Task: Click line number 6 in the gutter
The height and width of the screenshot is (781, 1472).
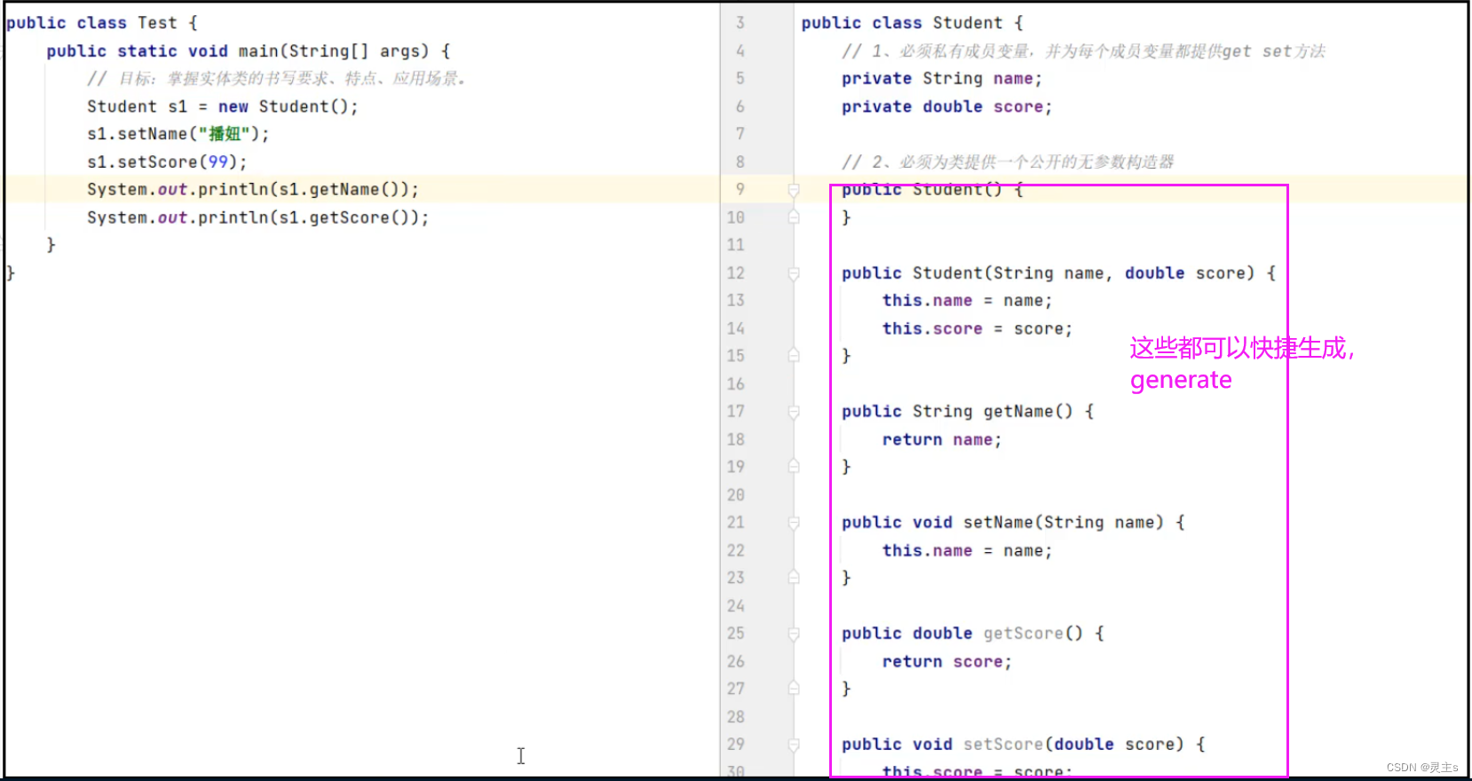Action: [740, 106]
